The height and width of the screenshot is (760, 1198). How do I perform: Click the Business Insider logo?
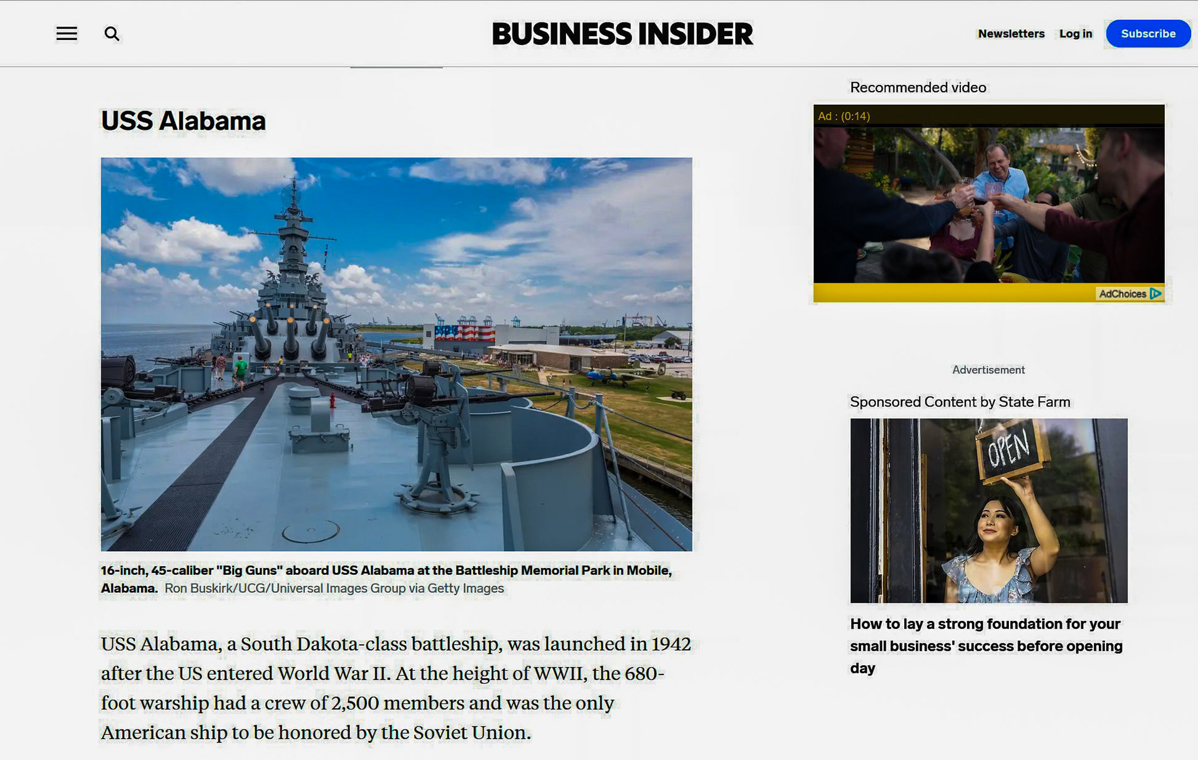[622, 34]
